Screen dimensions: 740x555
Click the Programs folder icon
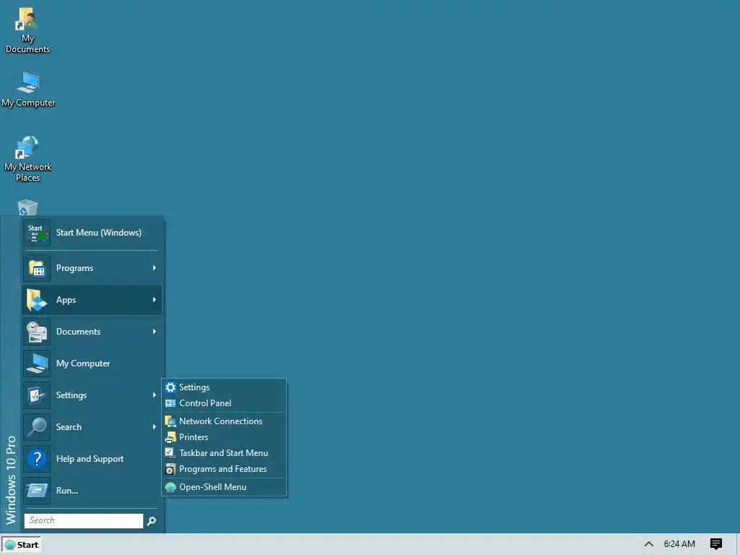(x=37, y=268)
